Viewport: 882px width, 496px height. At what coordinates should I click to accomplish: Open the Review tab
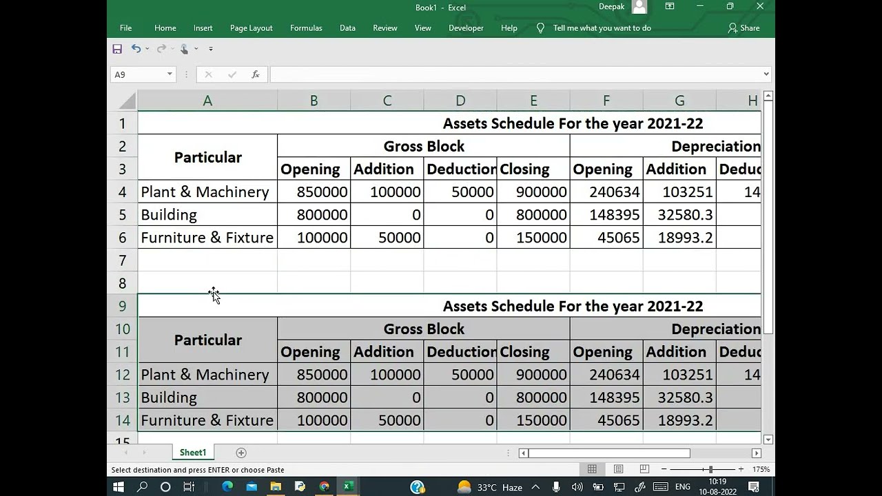click(385, 28)
